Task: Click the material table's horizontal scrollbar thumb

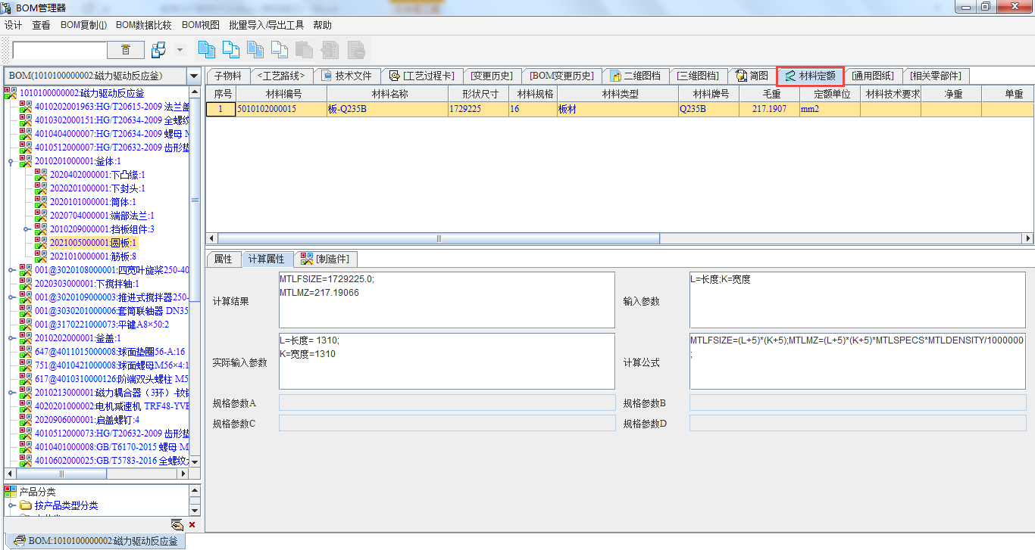Action: point(438,238)
